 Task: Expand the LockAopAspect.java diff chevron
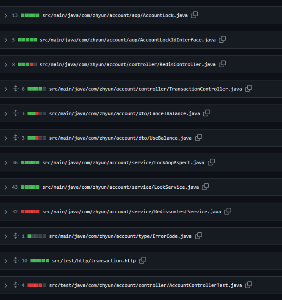[6, 163]
